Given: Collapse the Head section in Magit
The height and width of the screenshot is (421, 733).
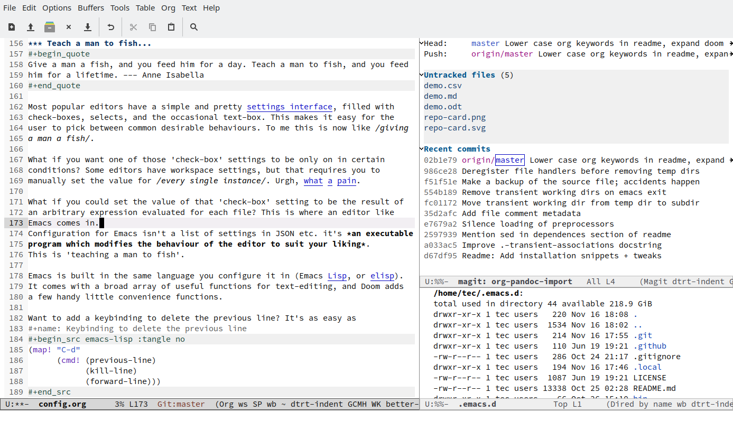Looking at the screenshot, I should [x=421, y=43].
